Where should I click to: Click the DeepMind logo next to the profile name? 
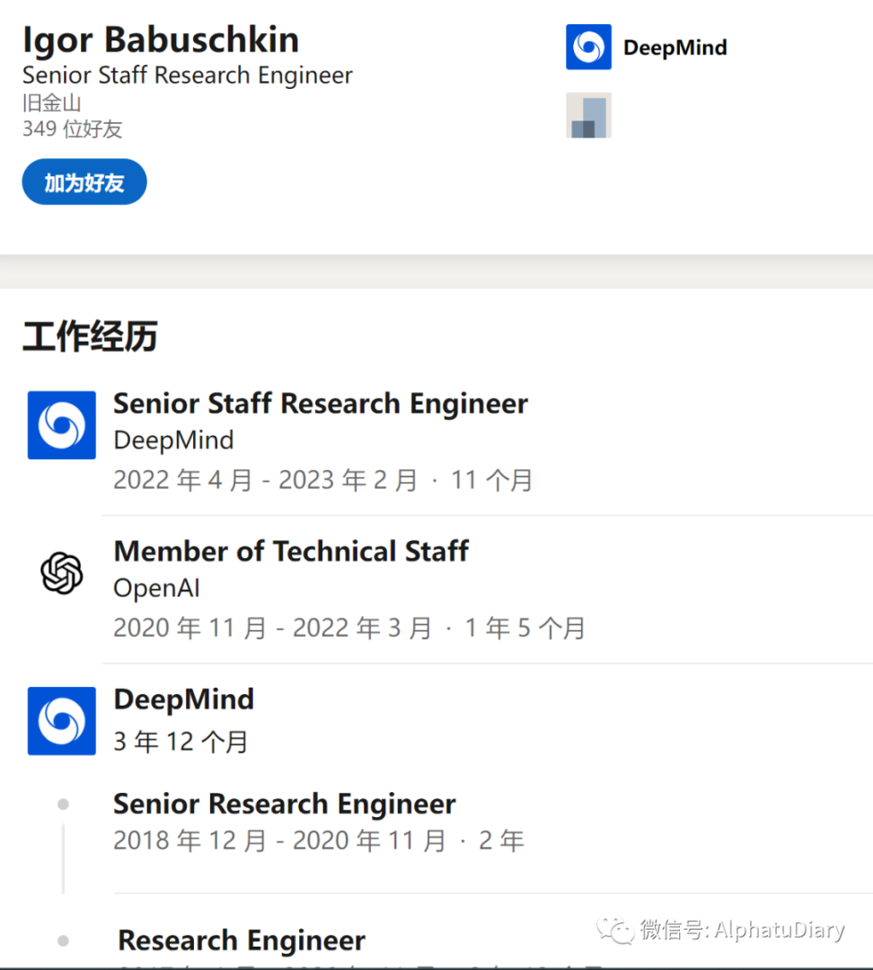coord(588,47)
